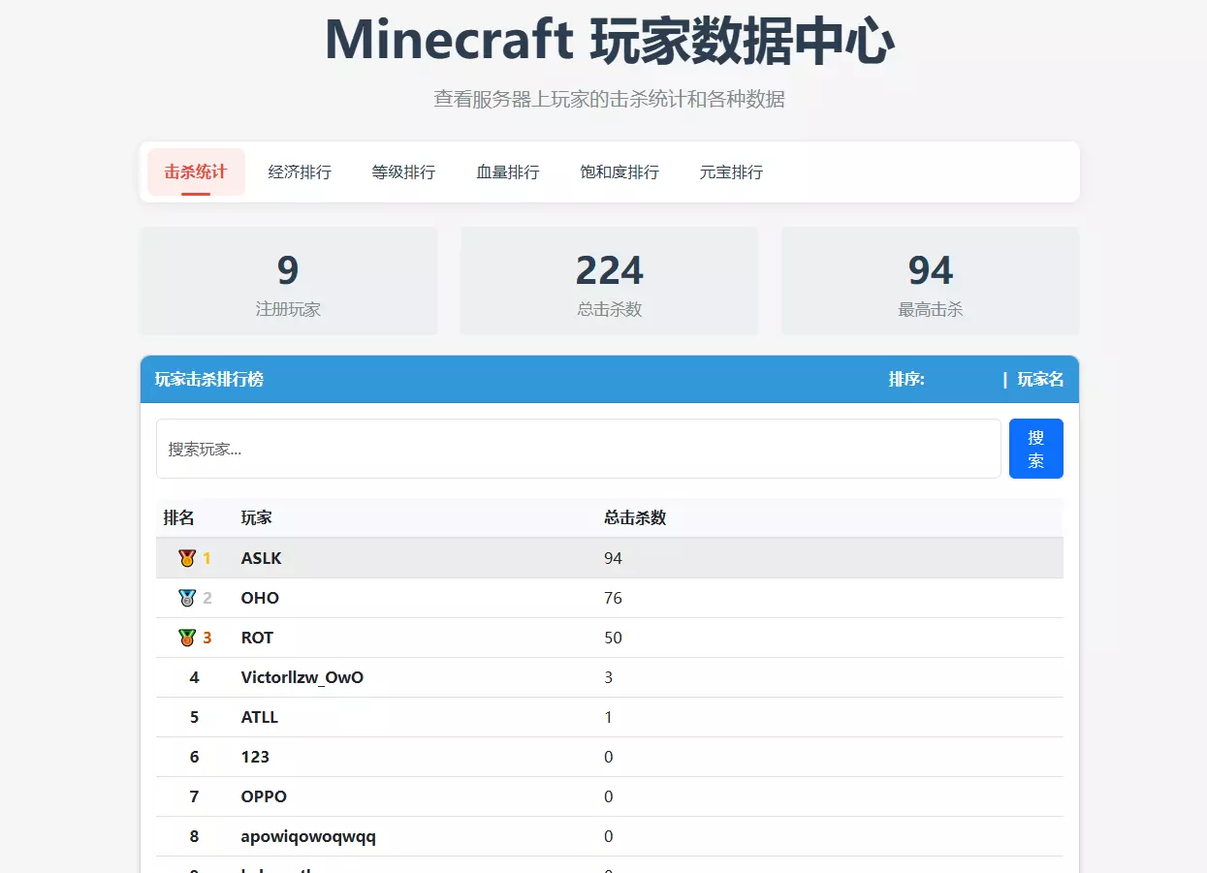Click the 总击杀数 column header

tap(635, 518)
